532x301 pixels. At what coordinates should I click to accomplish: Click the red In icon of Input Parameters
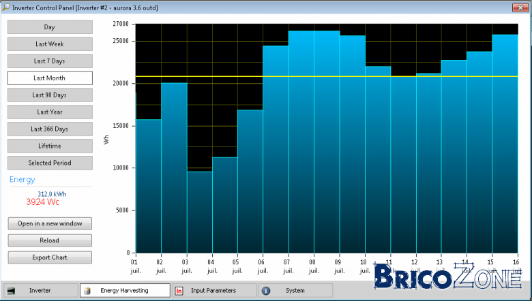point(179,291)
